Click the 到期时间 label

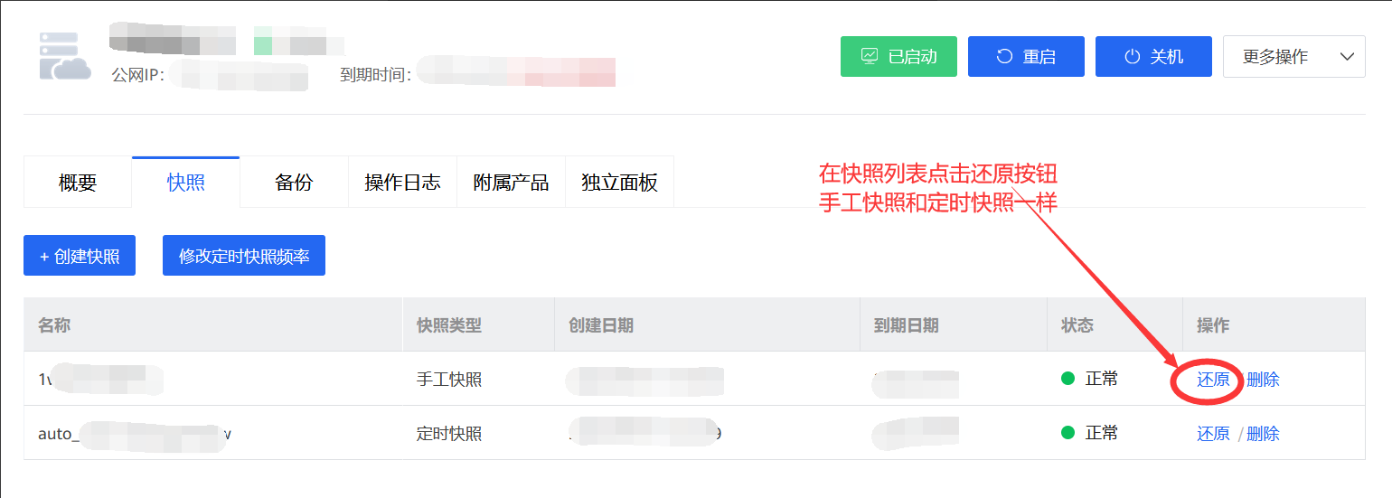tap(376, 75)
